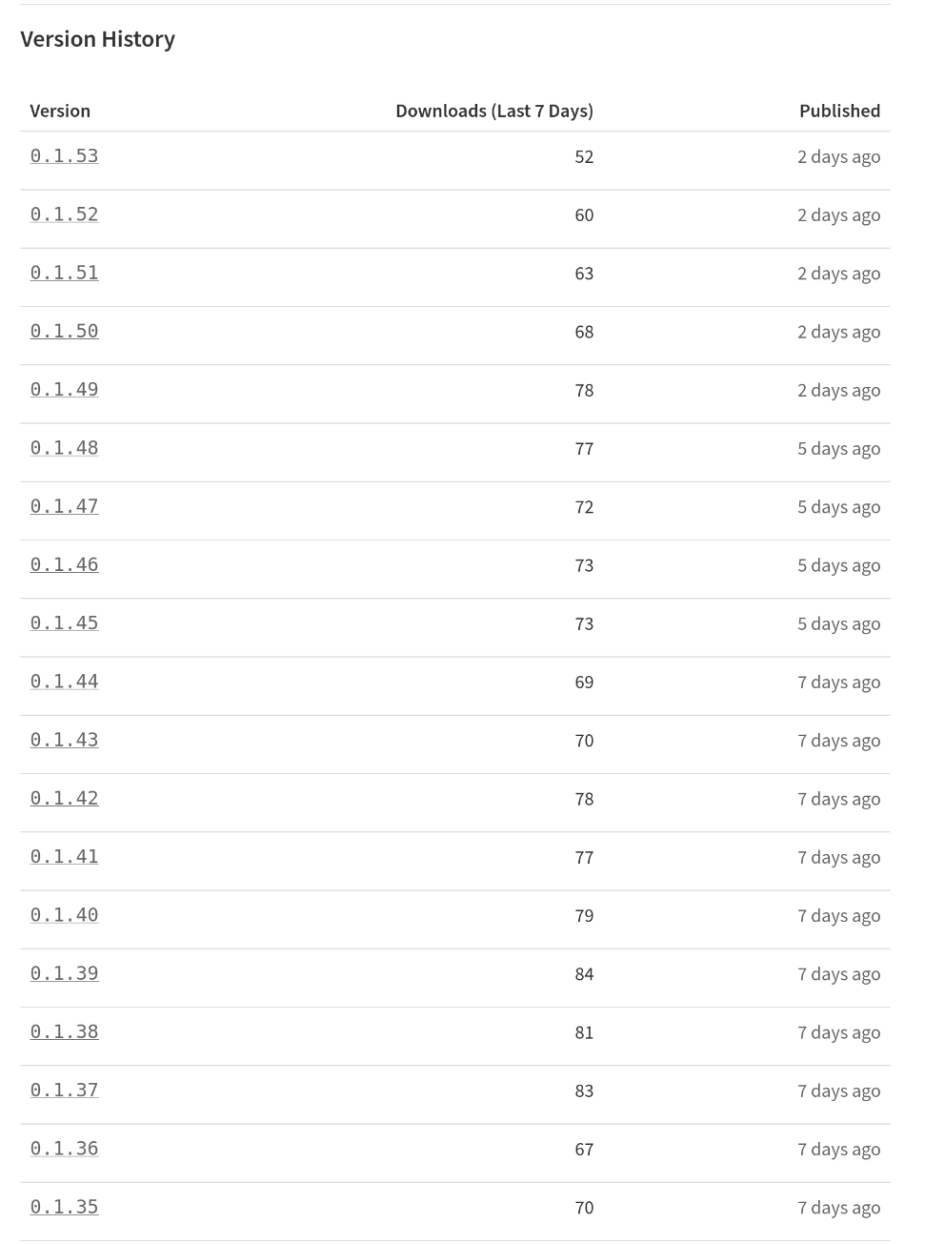Open version 0.1.53 link
The height and width of the screenshot is (1244, 925).
click(x=64, y=155)
